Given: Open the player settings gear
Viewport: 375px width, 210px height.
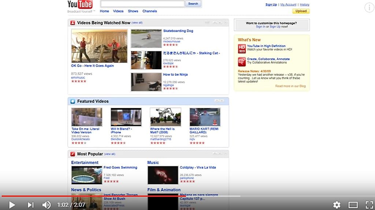Looking at the screenshot, I should 337,205.
